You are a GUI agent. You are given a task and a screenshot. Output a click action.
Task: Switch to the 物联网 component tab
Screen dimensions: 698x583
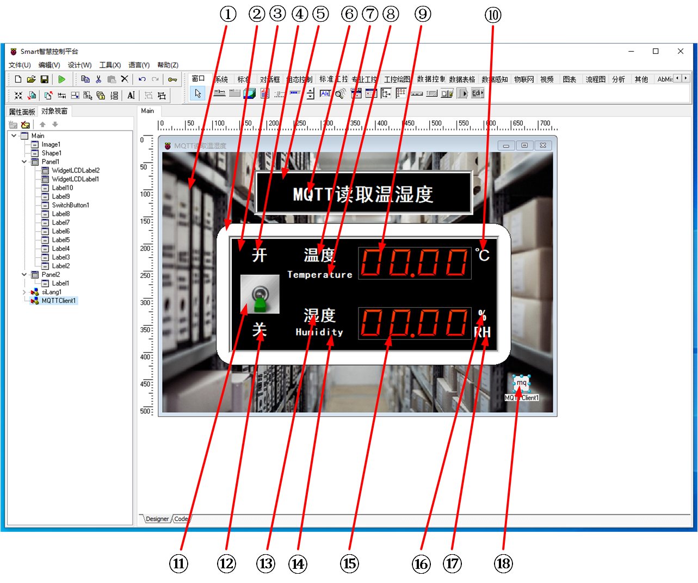click(524, 79)
